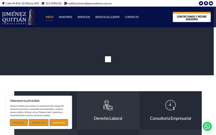Viewport: 216px width, 135px height.
Task: Click the Derecho Laboral briefcase person icon
Action: click(x=108, y=105)
